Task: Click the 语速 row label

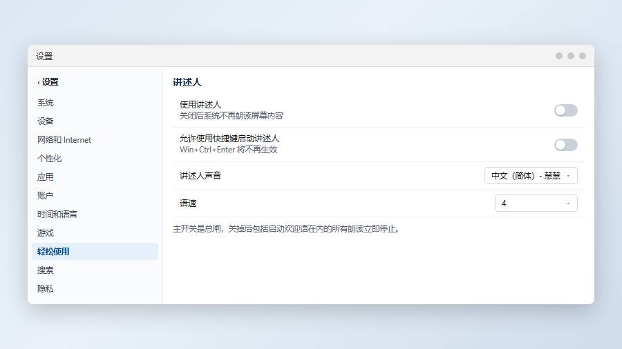Action: [x=188, y=203]
